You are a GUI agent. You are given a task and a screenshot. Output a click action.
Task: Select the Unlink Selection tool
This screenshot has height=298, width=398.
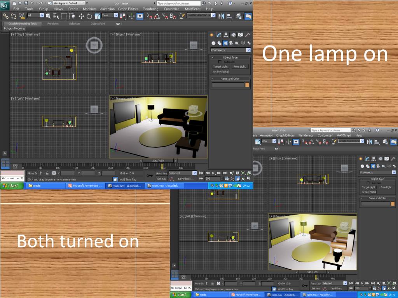(x=14, y=16)
